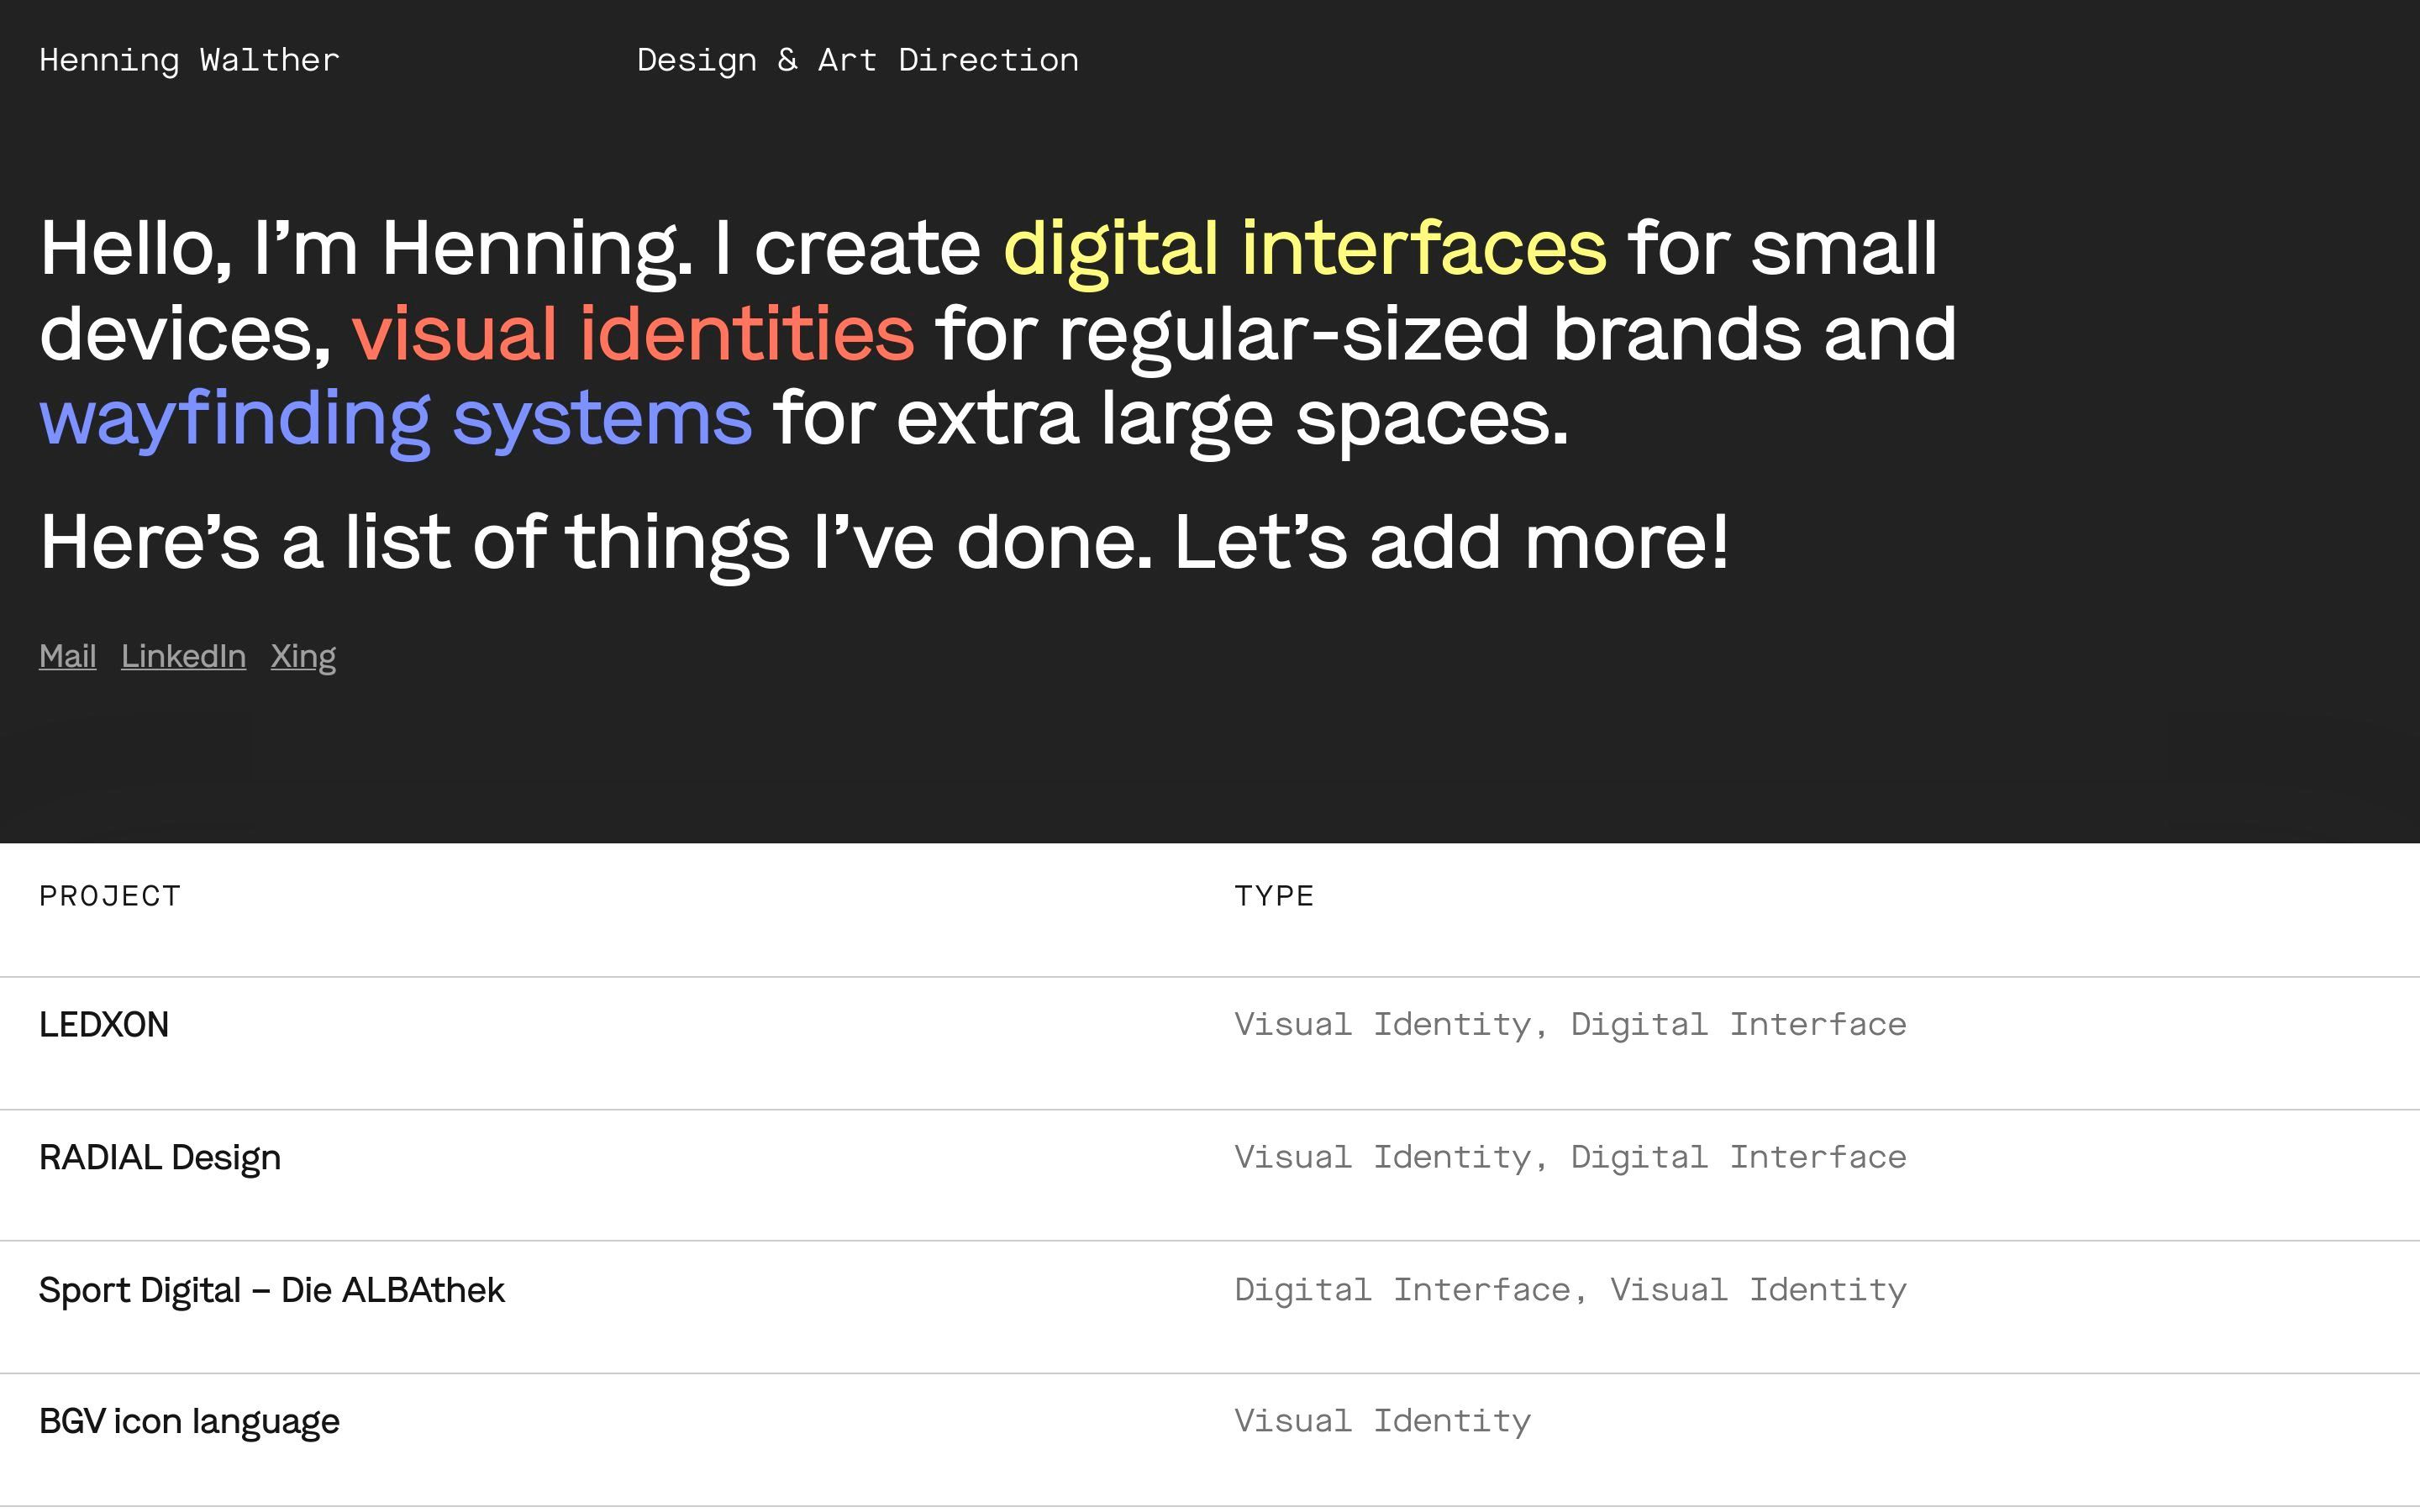This screenshot has height=1512, width=2420.
Task: Open the LEDXON project
Action: 104,1025
